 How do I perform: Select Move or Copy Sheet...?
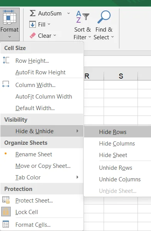[x=42, y=166]
